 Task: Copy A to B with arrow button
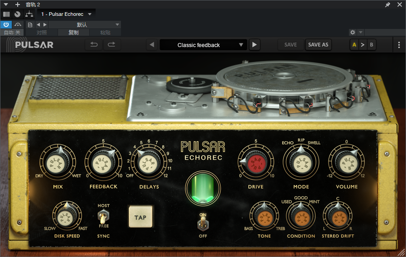point(363,45)
